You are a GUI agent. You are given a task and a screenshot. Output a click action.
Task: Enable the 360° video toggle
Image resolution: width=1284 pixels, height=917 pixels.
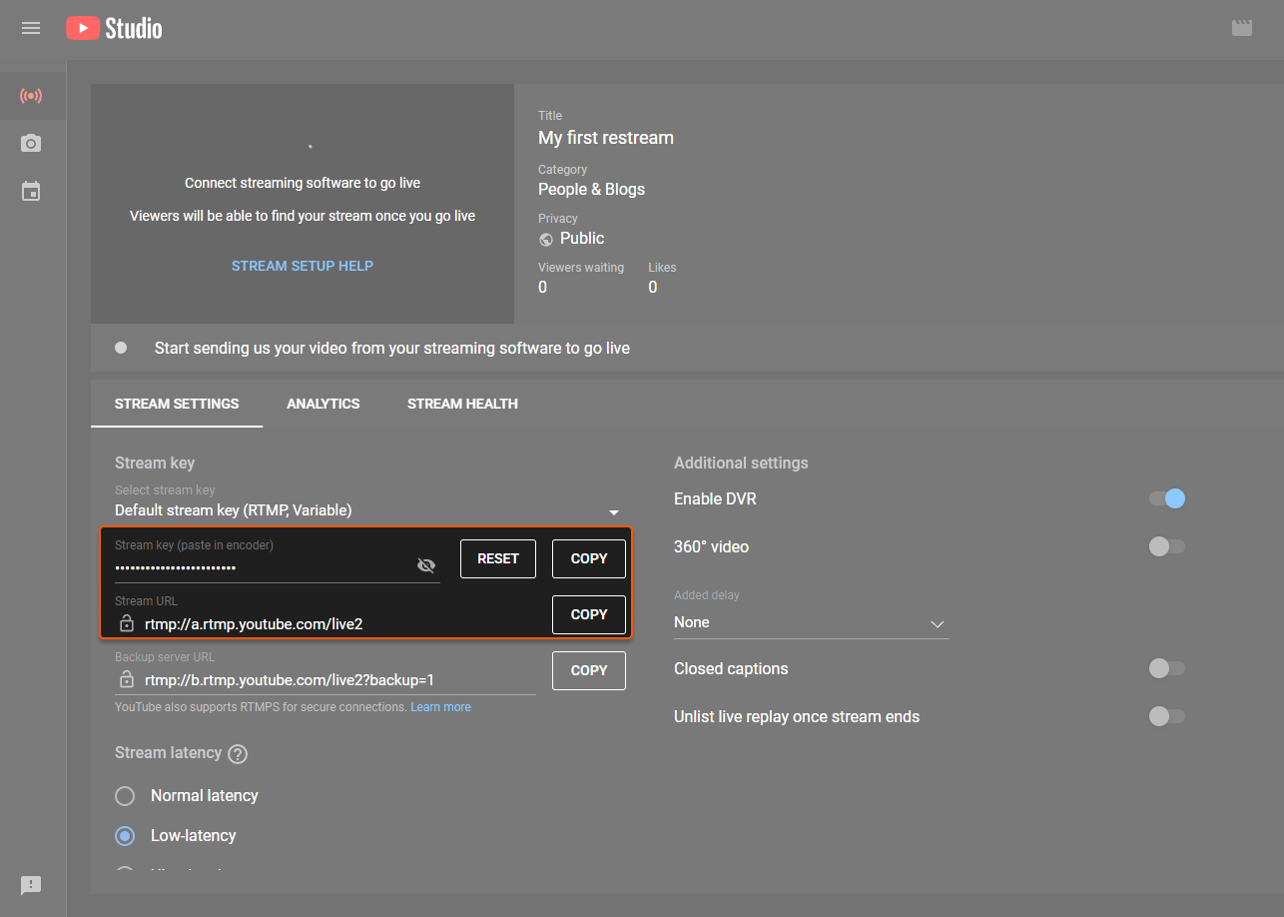(1166, 546)
